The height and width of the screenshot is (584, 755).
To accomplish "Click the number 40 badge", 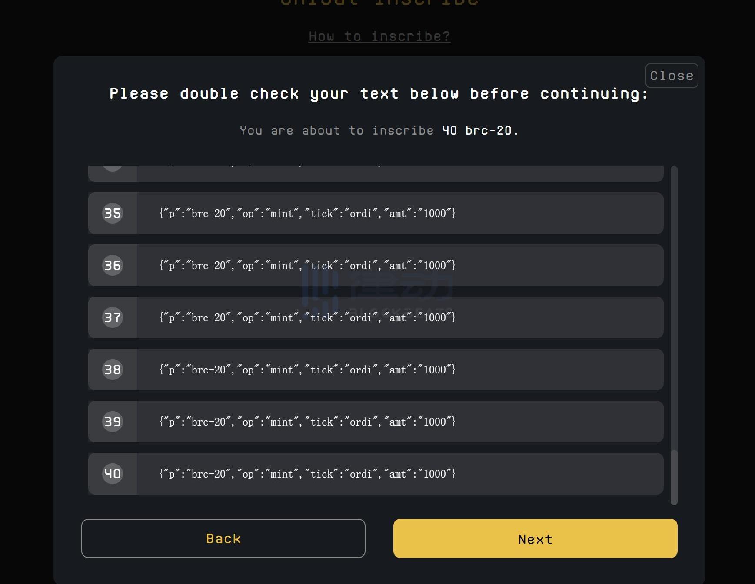I will pos(113,474).
